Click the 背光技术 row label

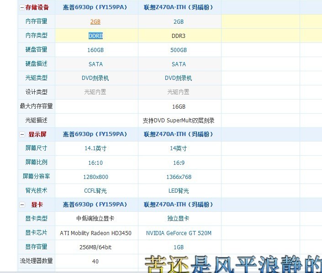click(37, 190)
